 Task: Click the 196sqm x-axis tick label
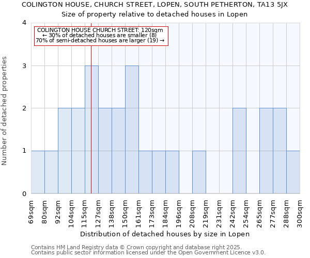point(179,211)
